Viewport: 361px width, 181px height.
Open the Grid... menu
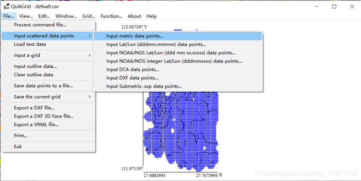89,16
